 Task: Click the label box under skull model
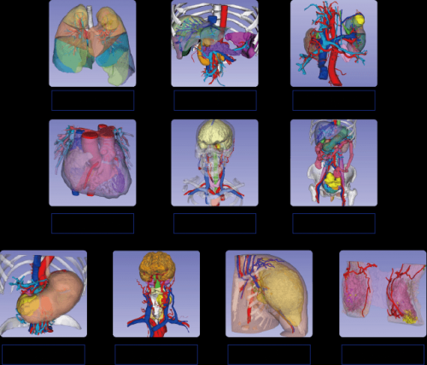click(x=215, y=223)
